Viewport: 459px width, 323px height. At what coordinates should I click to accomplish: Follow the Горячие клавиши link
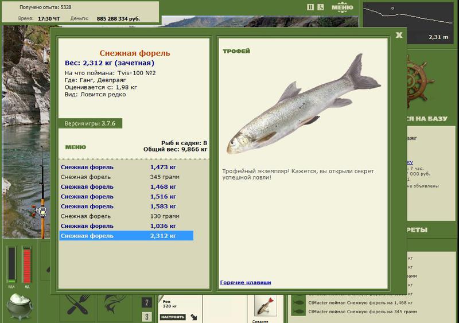coord(246,283)
